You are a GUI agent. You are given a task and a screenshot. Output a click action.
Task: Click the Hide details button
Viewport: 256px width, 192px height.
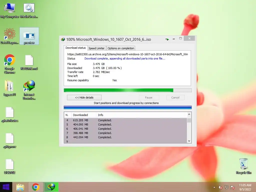84,97
